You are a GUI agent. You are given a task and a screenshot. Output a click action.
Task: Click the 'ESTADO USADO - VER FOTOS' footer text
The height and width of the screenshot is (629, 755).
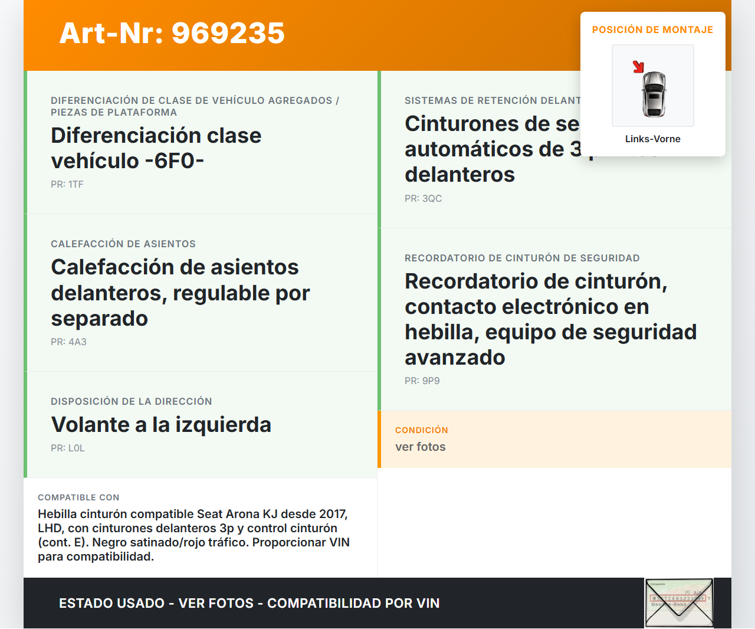[250, 603]
